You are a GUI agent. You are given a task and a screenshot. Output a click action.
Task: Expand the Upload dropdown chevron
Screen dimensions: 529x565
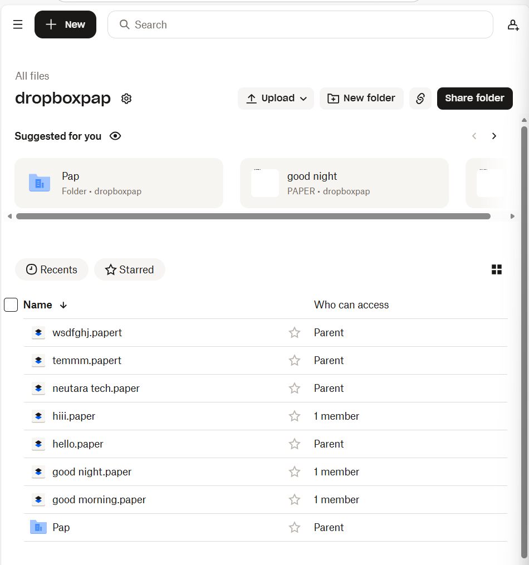tap(305, 99)
